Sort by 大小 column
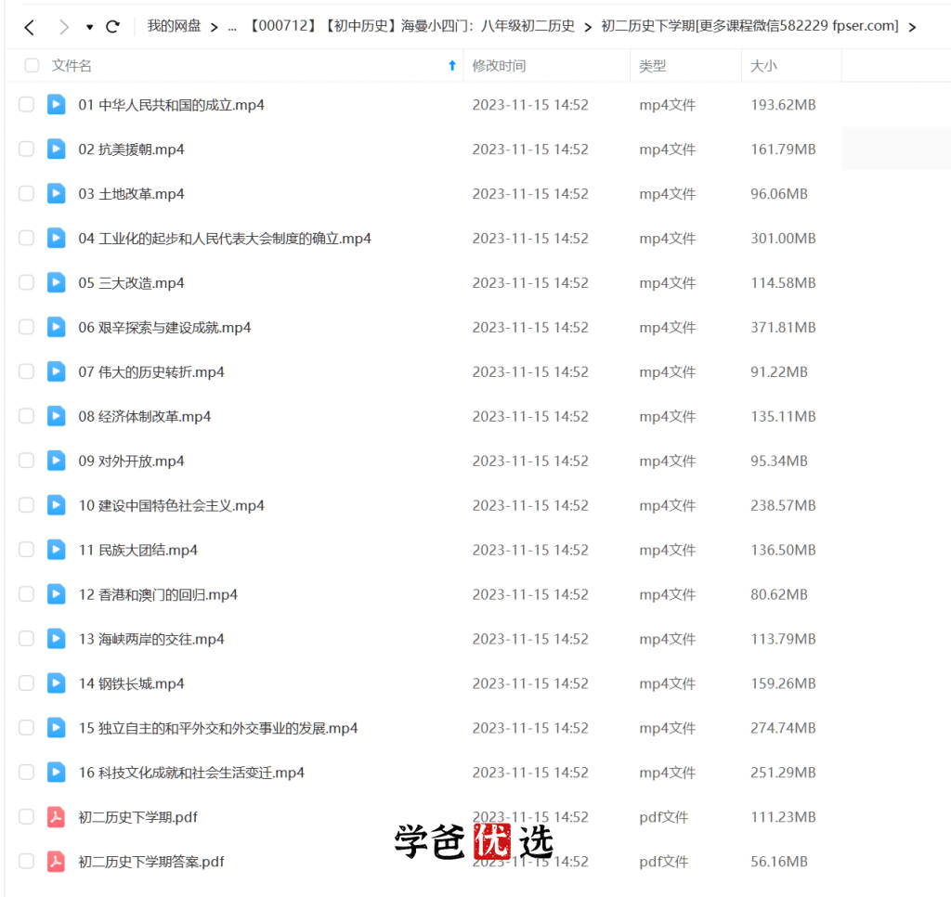This screenshot has height=897, width=951. pyautogui.click(x=763, y=66)
